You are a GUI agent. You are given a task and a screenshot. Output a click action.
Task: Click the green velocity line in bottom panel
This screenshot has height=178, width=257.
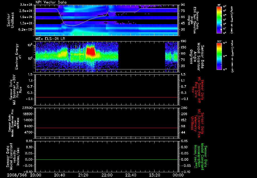coord(106,159)
